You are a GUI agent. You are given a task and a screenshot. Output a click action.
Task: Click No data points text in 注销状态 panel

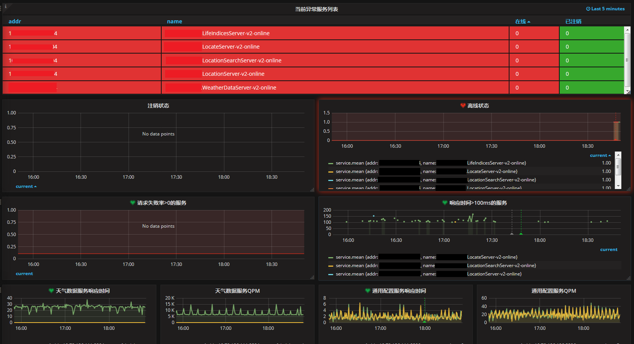click(158, 134)
